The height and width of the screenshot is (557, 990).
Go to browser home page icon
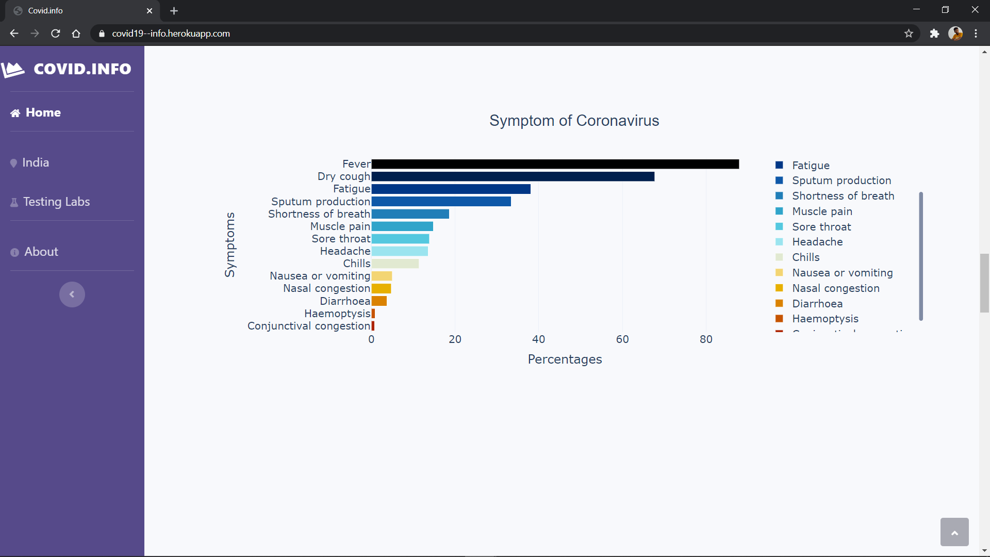[x=76, y=34]
